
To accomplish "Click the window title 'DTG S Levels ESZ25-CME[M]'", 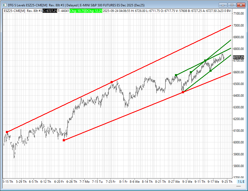I will 28,5.
